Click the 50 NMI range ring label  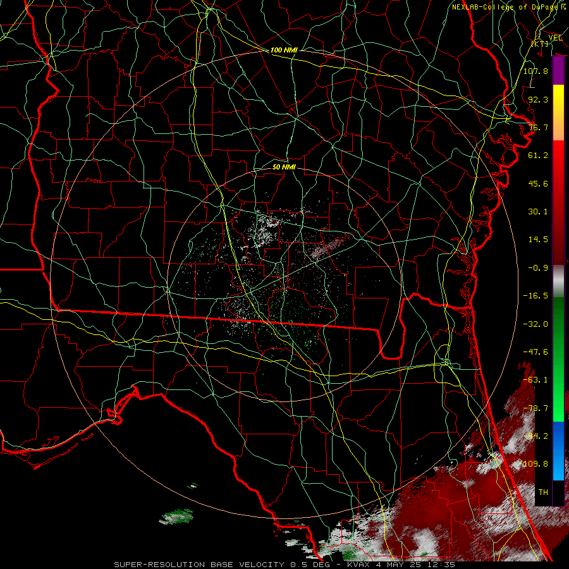284,167
